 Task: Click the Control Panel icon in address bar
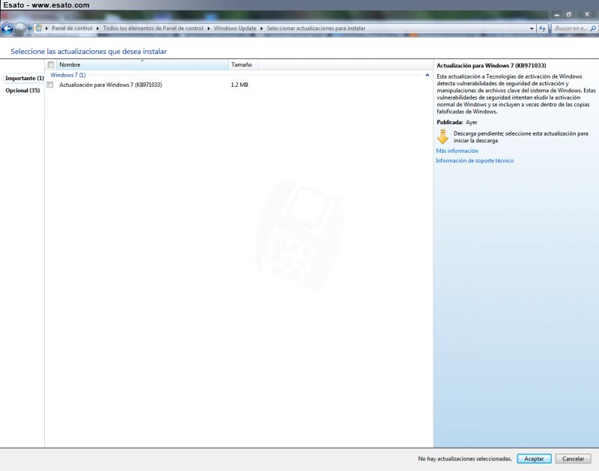point(38,28)
